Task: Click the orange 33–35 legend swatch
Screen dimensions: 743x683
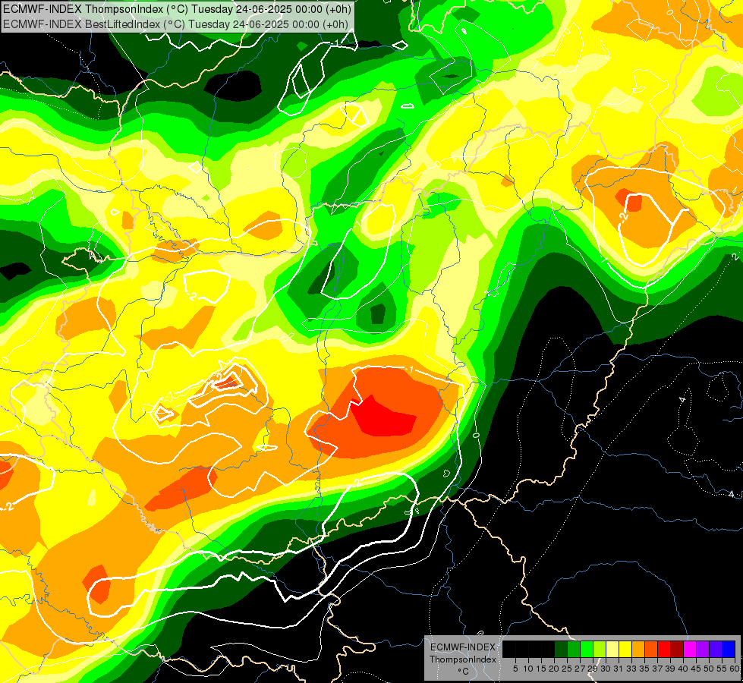Action: tap(639, 649)
